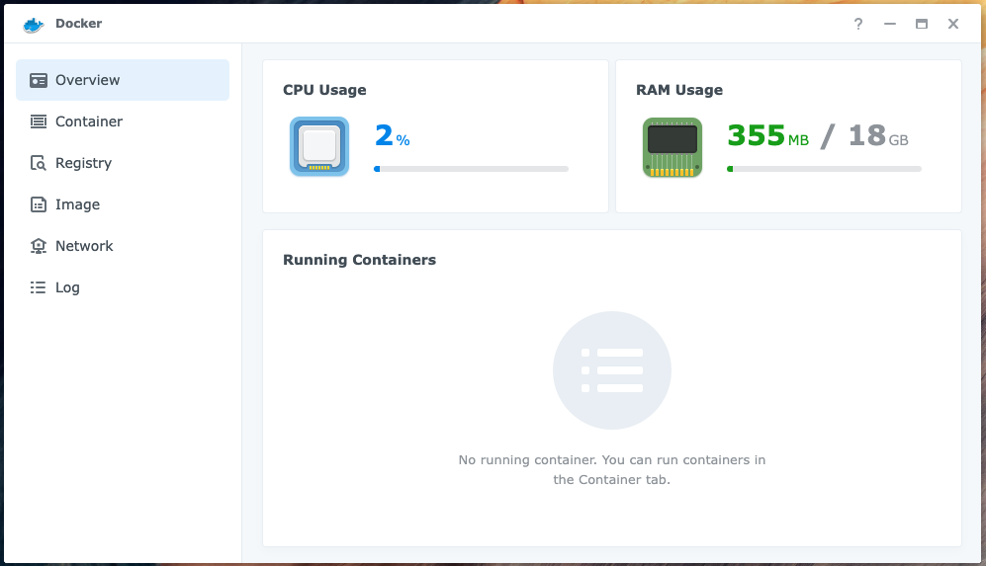Click the Network house icon in sidebar
This screenshot has width=986, height=566.
39,246
